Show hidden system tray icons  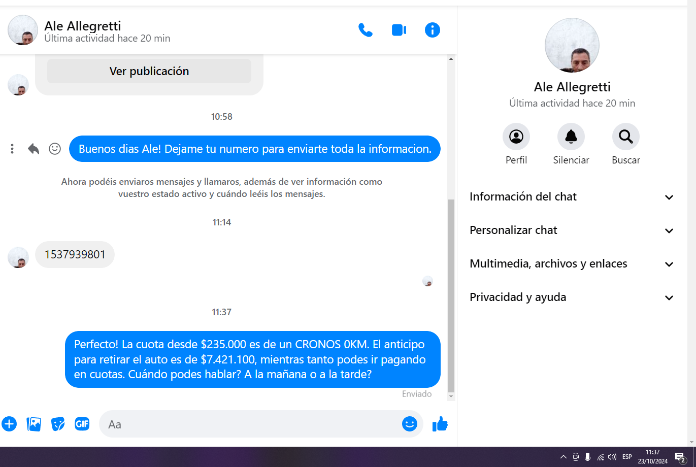click(x=564, y=457)
